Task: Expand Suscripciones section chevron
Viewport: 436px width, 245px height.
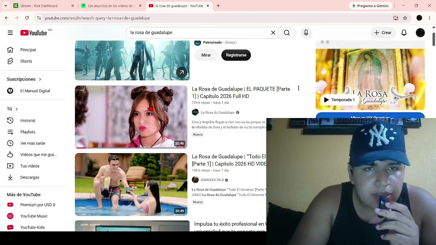Action: 40,79
